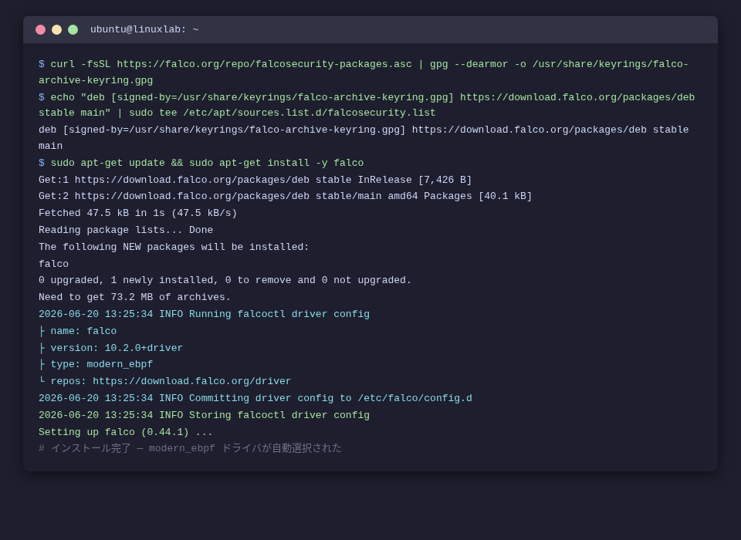Click the line Setting up falco (0.44.1)

click(x=126, y=432)
